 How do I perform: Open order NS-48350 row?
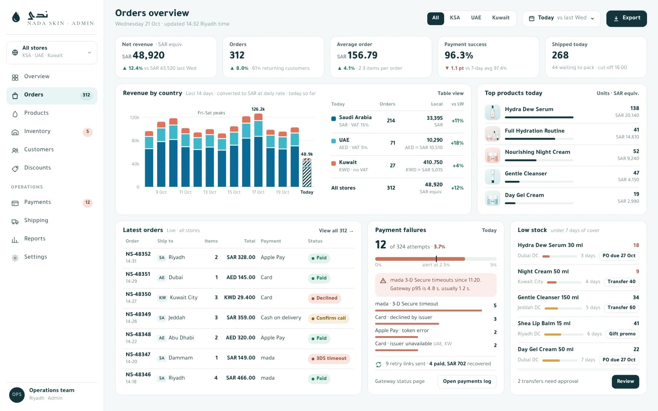[238, 298]
